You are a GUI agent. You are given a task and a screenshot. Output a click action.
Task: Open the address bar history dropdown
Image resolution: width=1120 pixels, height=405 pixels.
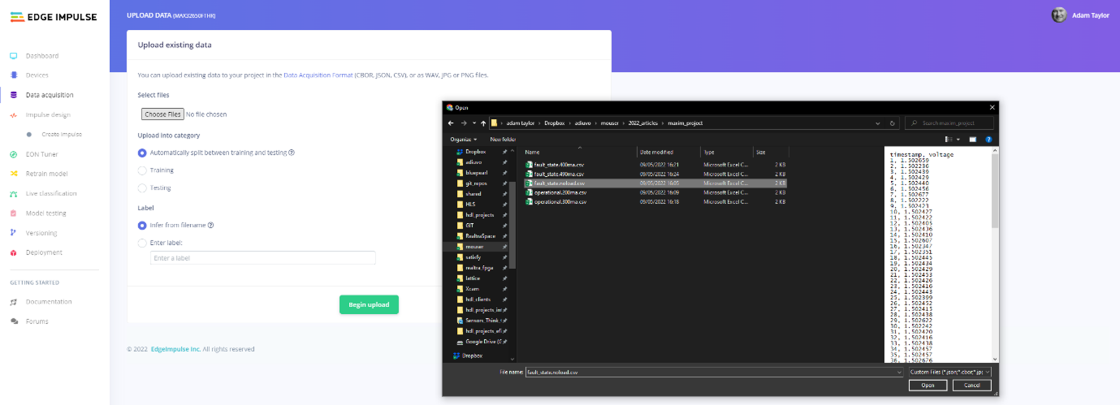click(878, 123)
